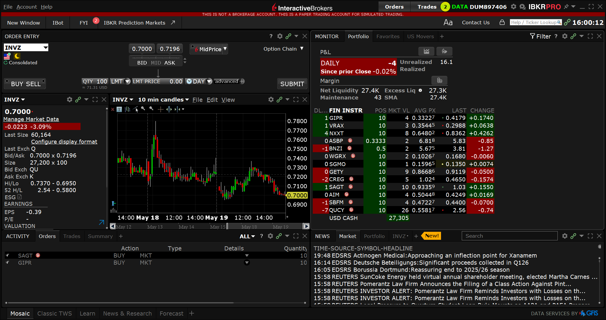606x320 pixels.
Task: Expand the GIPR order details arrow
Action: (247, 263)
